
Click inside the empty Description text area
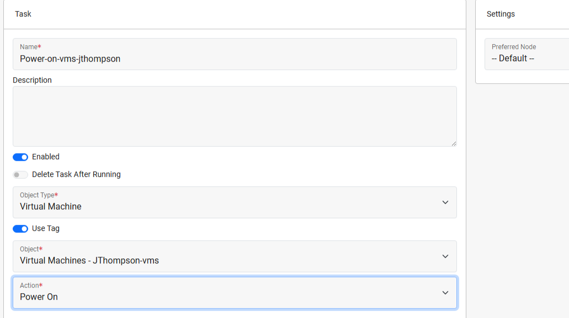235,116
